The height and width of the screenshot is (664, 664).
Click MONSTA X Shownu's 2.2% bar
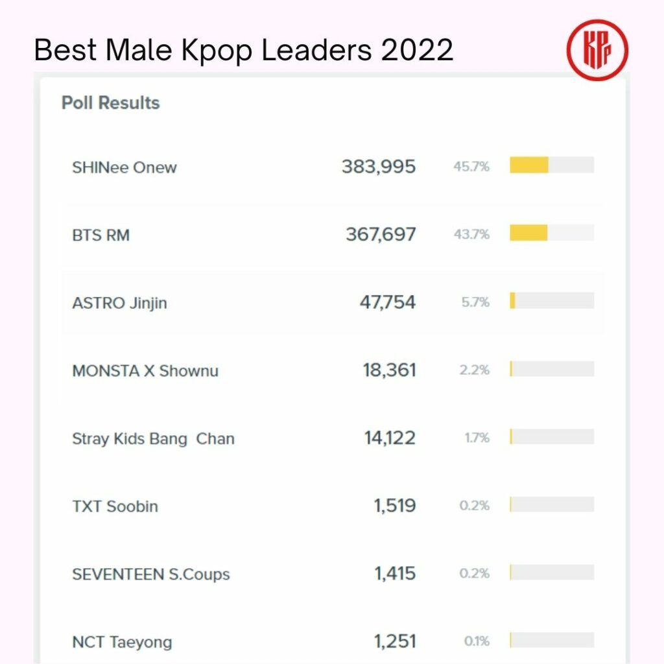point(551,369)
